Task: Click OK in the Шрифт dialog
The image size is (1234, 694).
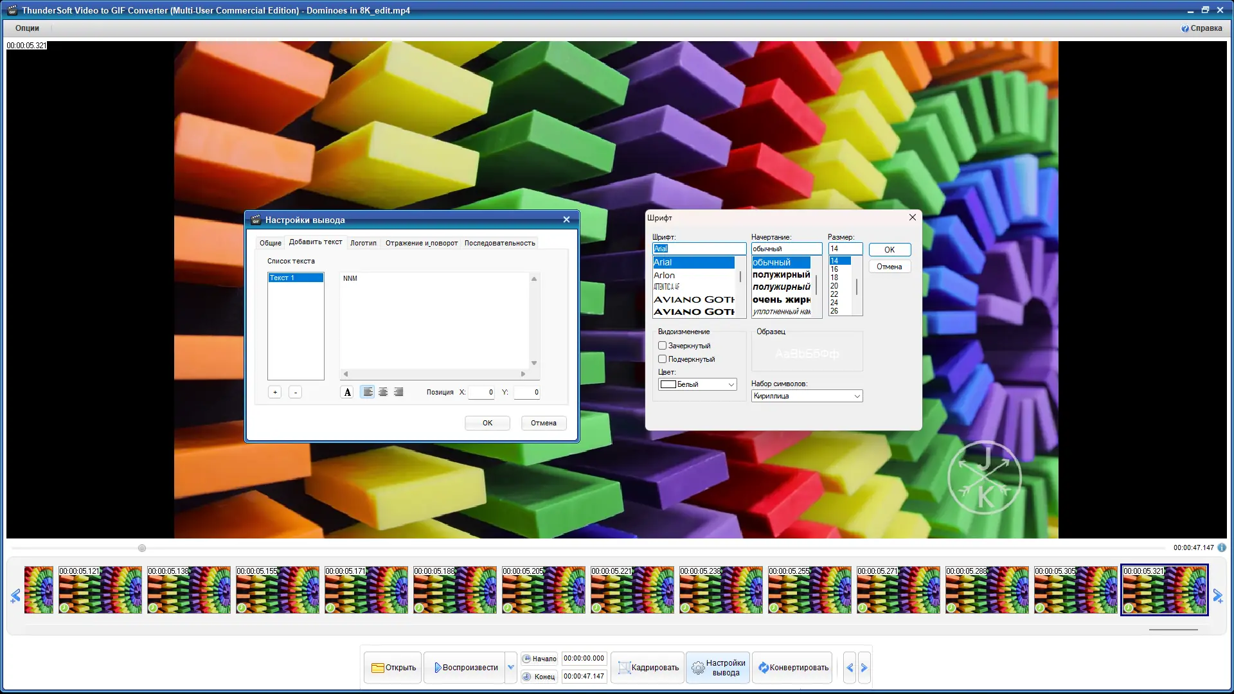Action: point(890,250)
